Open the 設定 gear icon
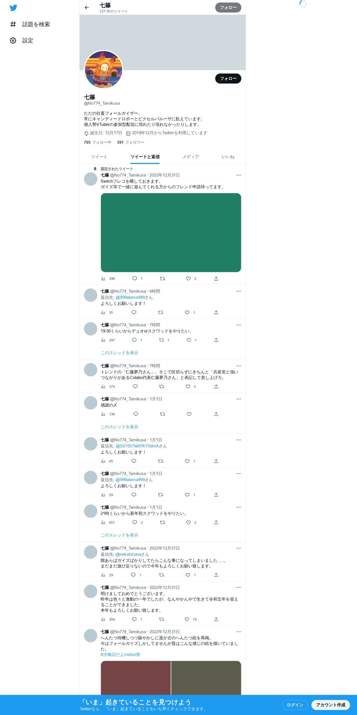Screen dimensions: 357x715 click(13, 41)
